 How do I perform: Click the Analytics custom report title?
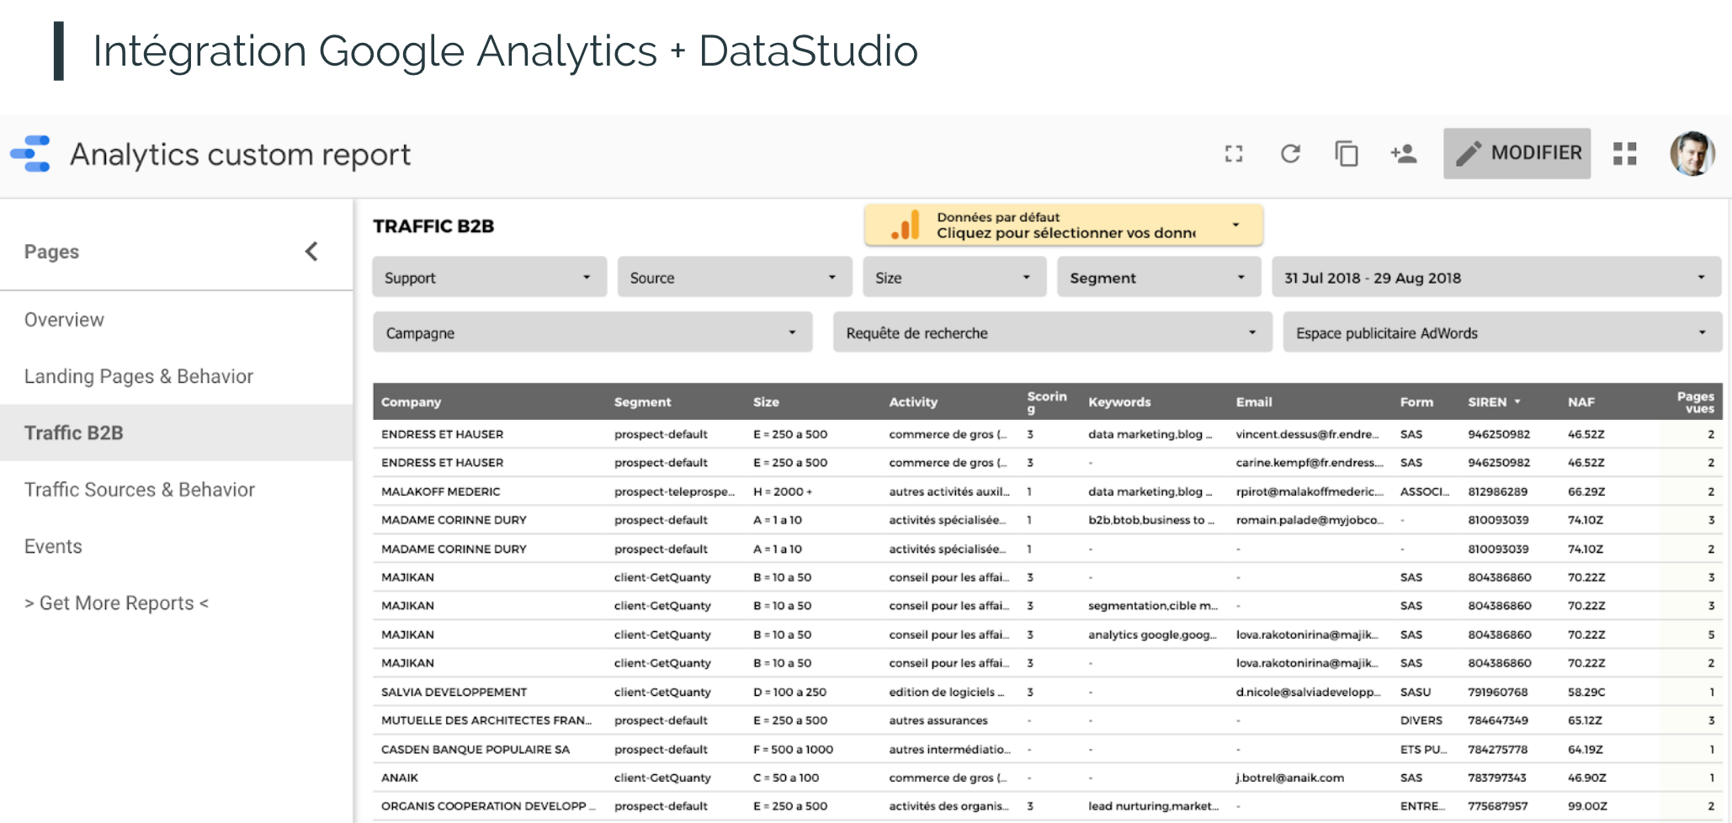[x=240, y=155]
